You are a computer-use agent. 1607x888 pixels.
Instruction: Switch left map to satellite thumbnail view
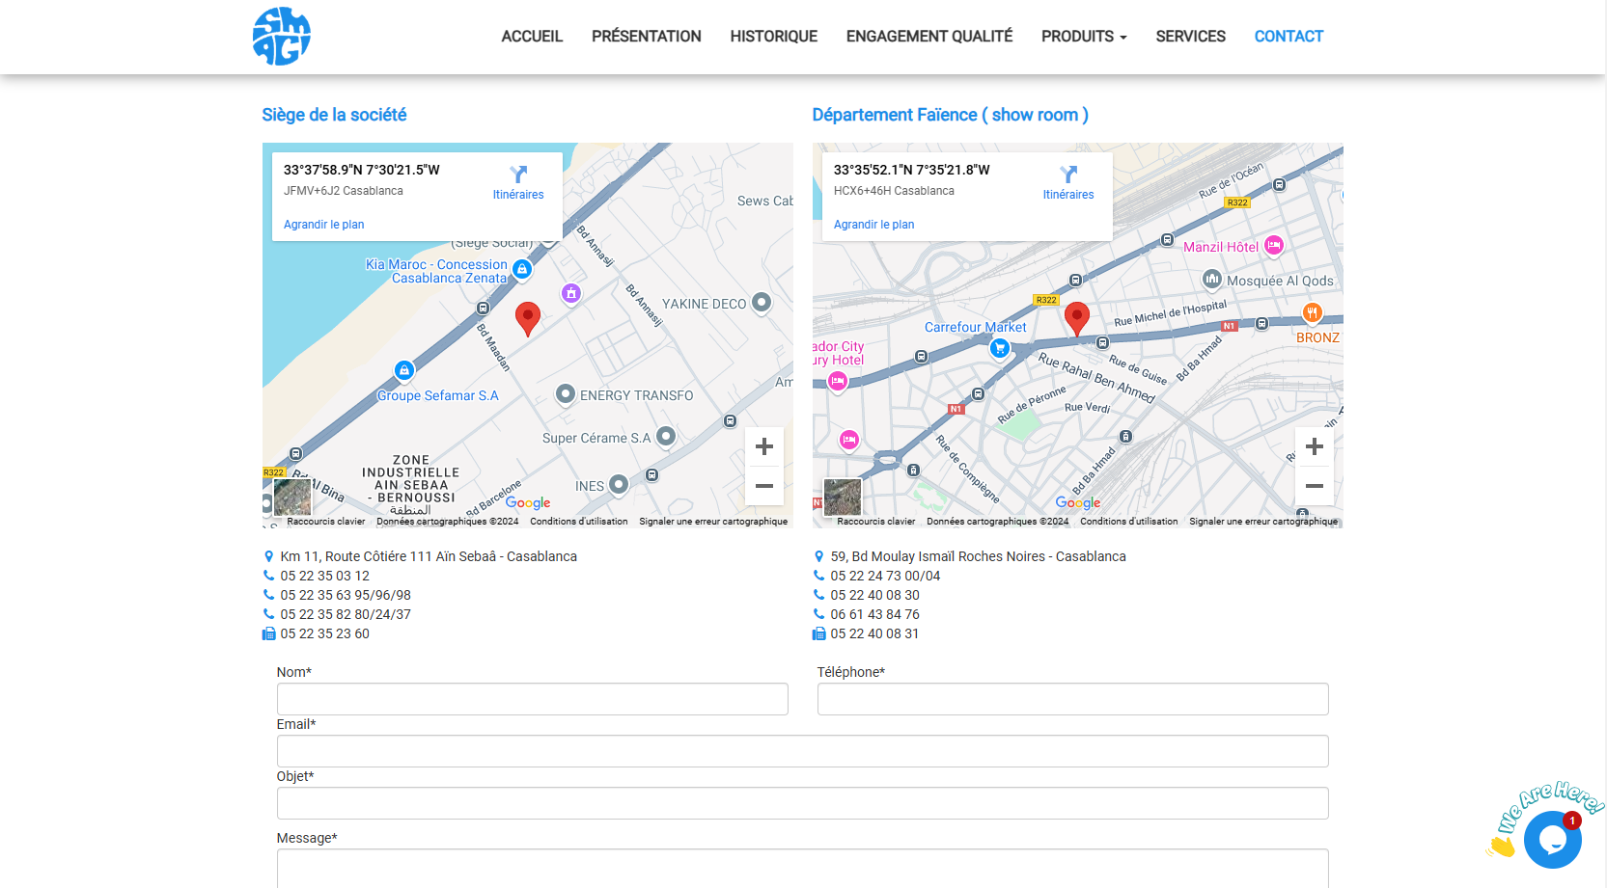(x=292, y=498)
